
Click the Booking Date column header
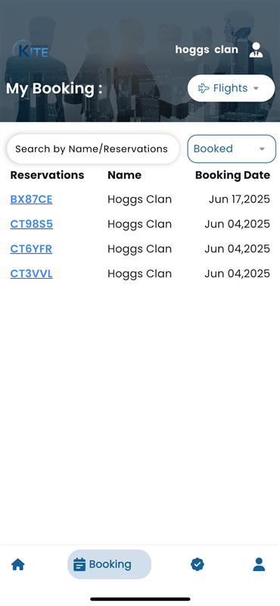[232, 175]
